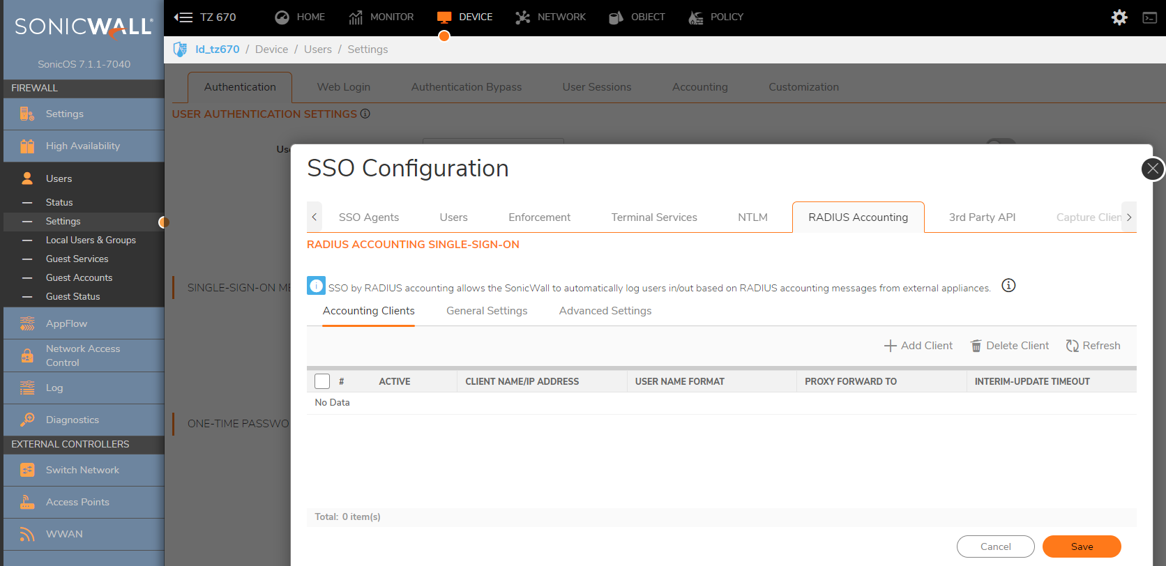
Task: Switch to the General Settings sub-tab
Action: 487,311
